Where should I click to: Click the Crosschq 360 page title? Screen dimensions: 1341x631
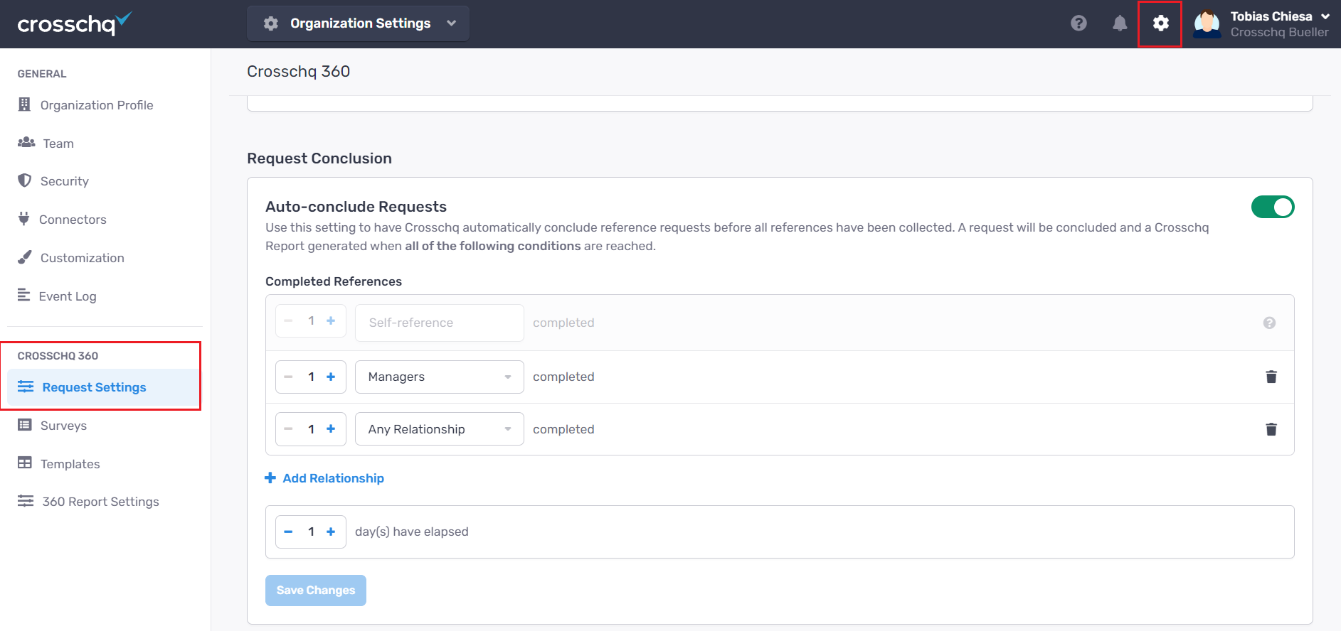pyautogui.click(x=299, y=71)
